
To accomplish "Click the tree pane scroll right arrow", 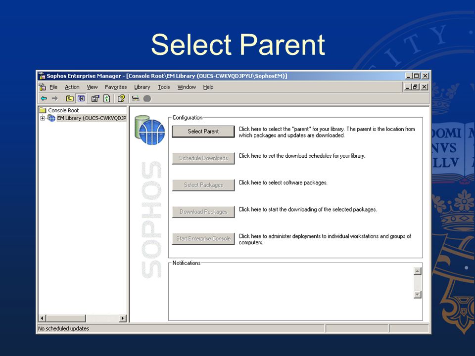I will tap(123, 318).
